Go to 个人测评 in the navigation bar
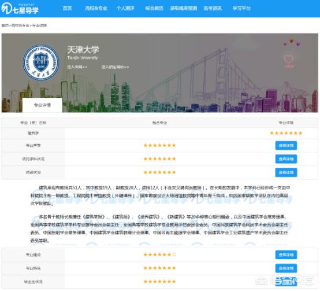Viewport: 320px width, 291px height. pos(125,8)
